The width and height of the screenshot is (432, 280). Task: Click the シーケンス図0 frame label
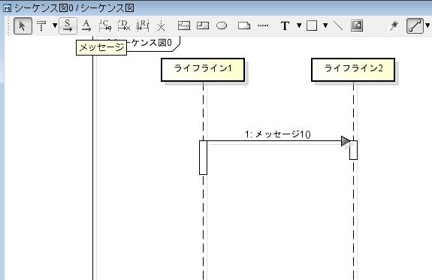point(150,43)
